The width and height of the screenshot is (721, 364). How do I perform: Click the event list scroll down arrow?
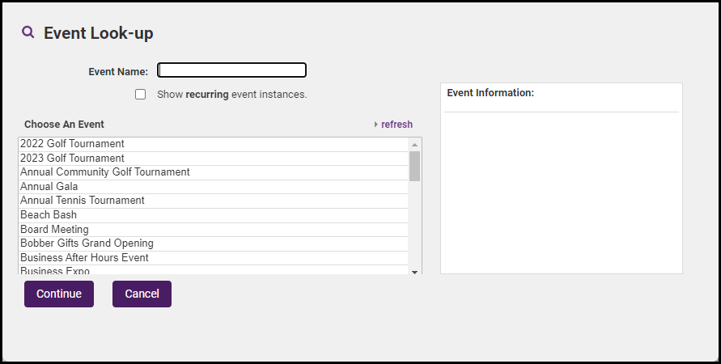click(414, 272)
